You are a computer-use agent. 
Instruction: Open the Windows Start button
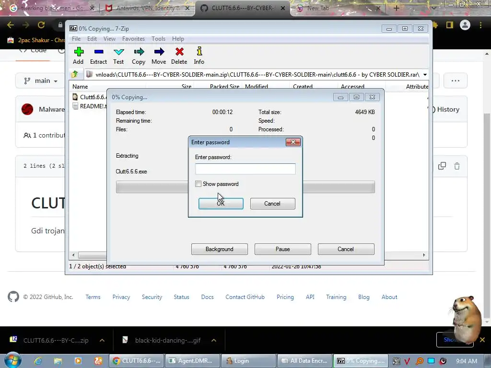click(x=12, y=360)
